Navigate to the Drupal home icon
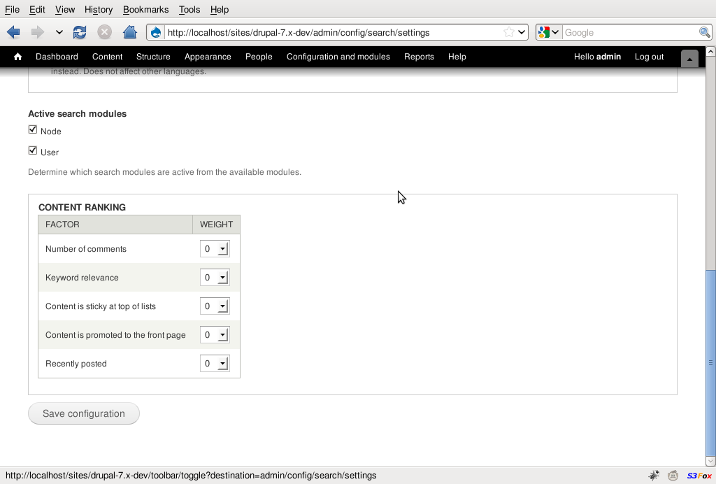 coord(17,57)
